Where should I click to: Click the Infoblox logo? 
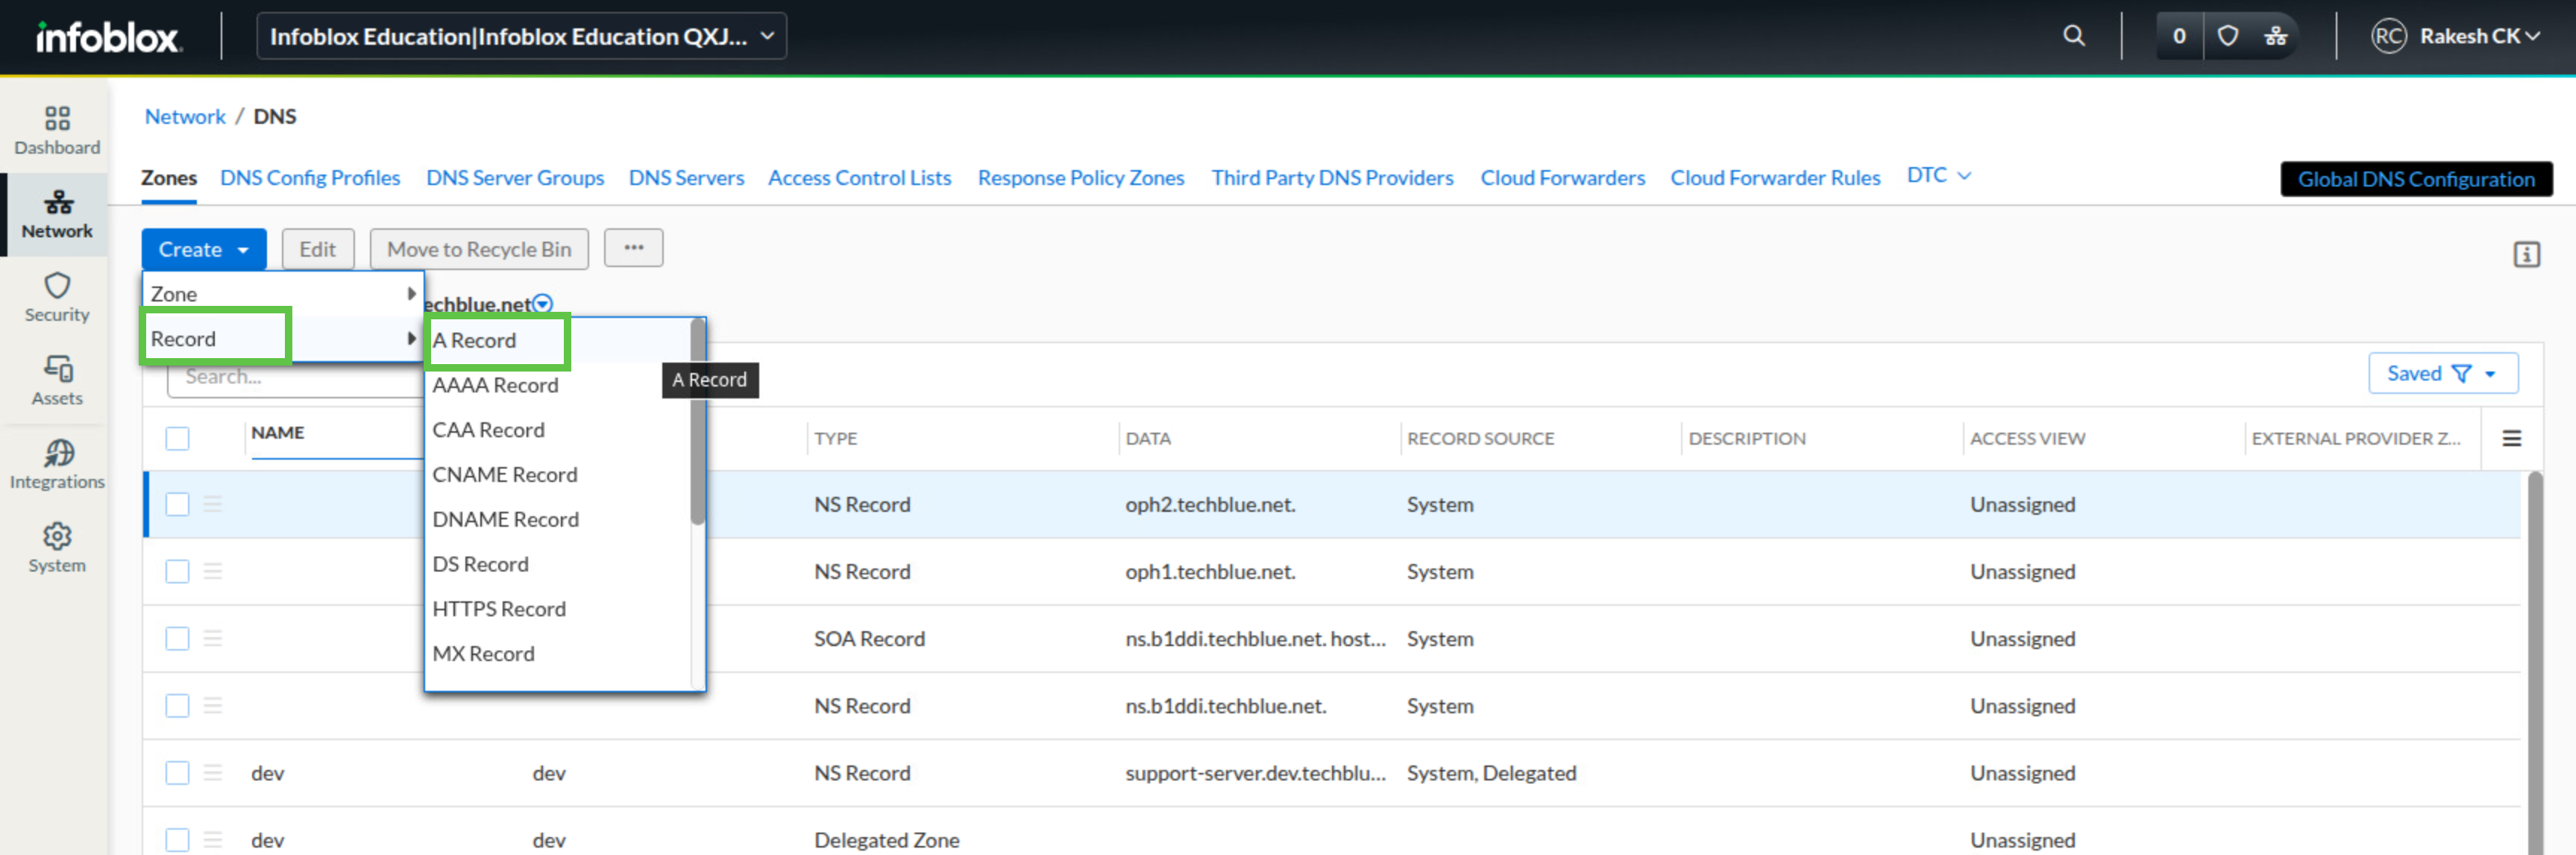(x=108, y=37)
